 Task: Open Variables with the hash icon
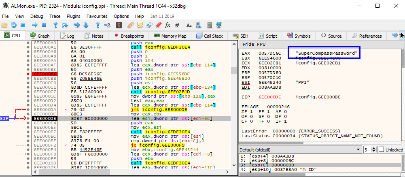point(177,25)
